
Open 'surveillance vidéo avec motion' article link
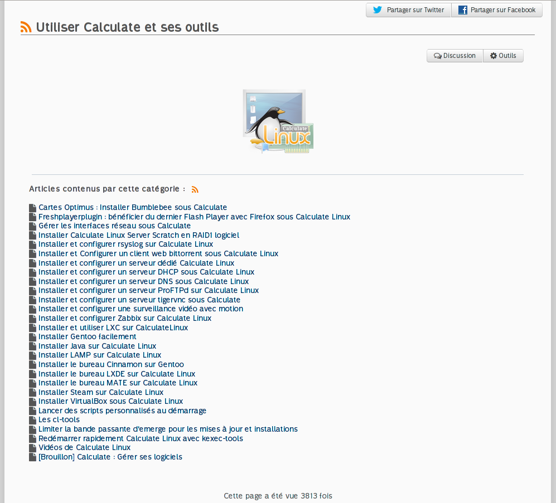(x=141, y=309)
